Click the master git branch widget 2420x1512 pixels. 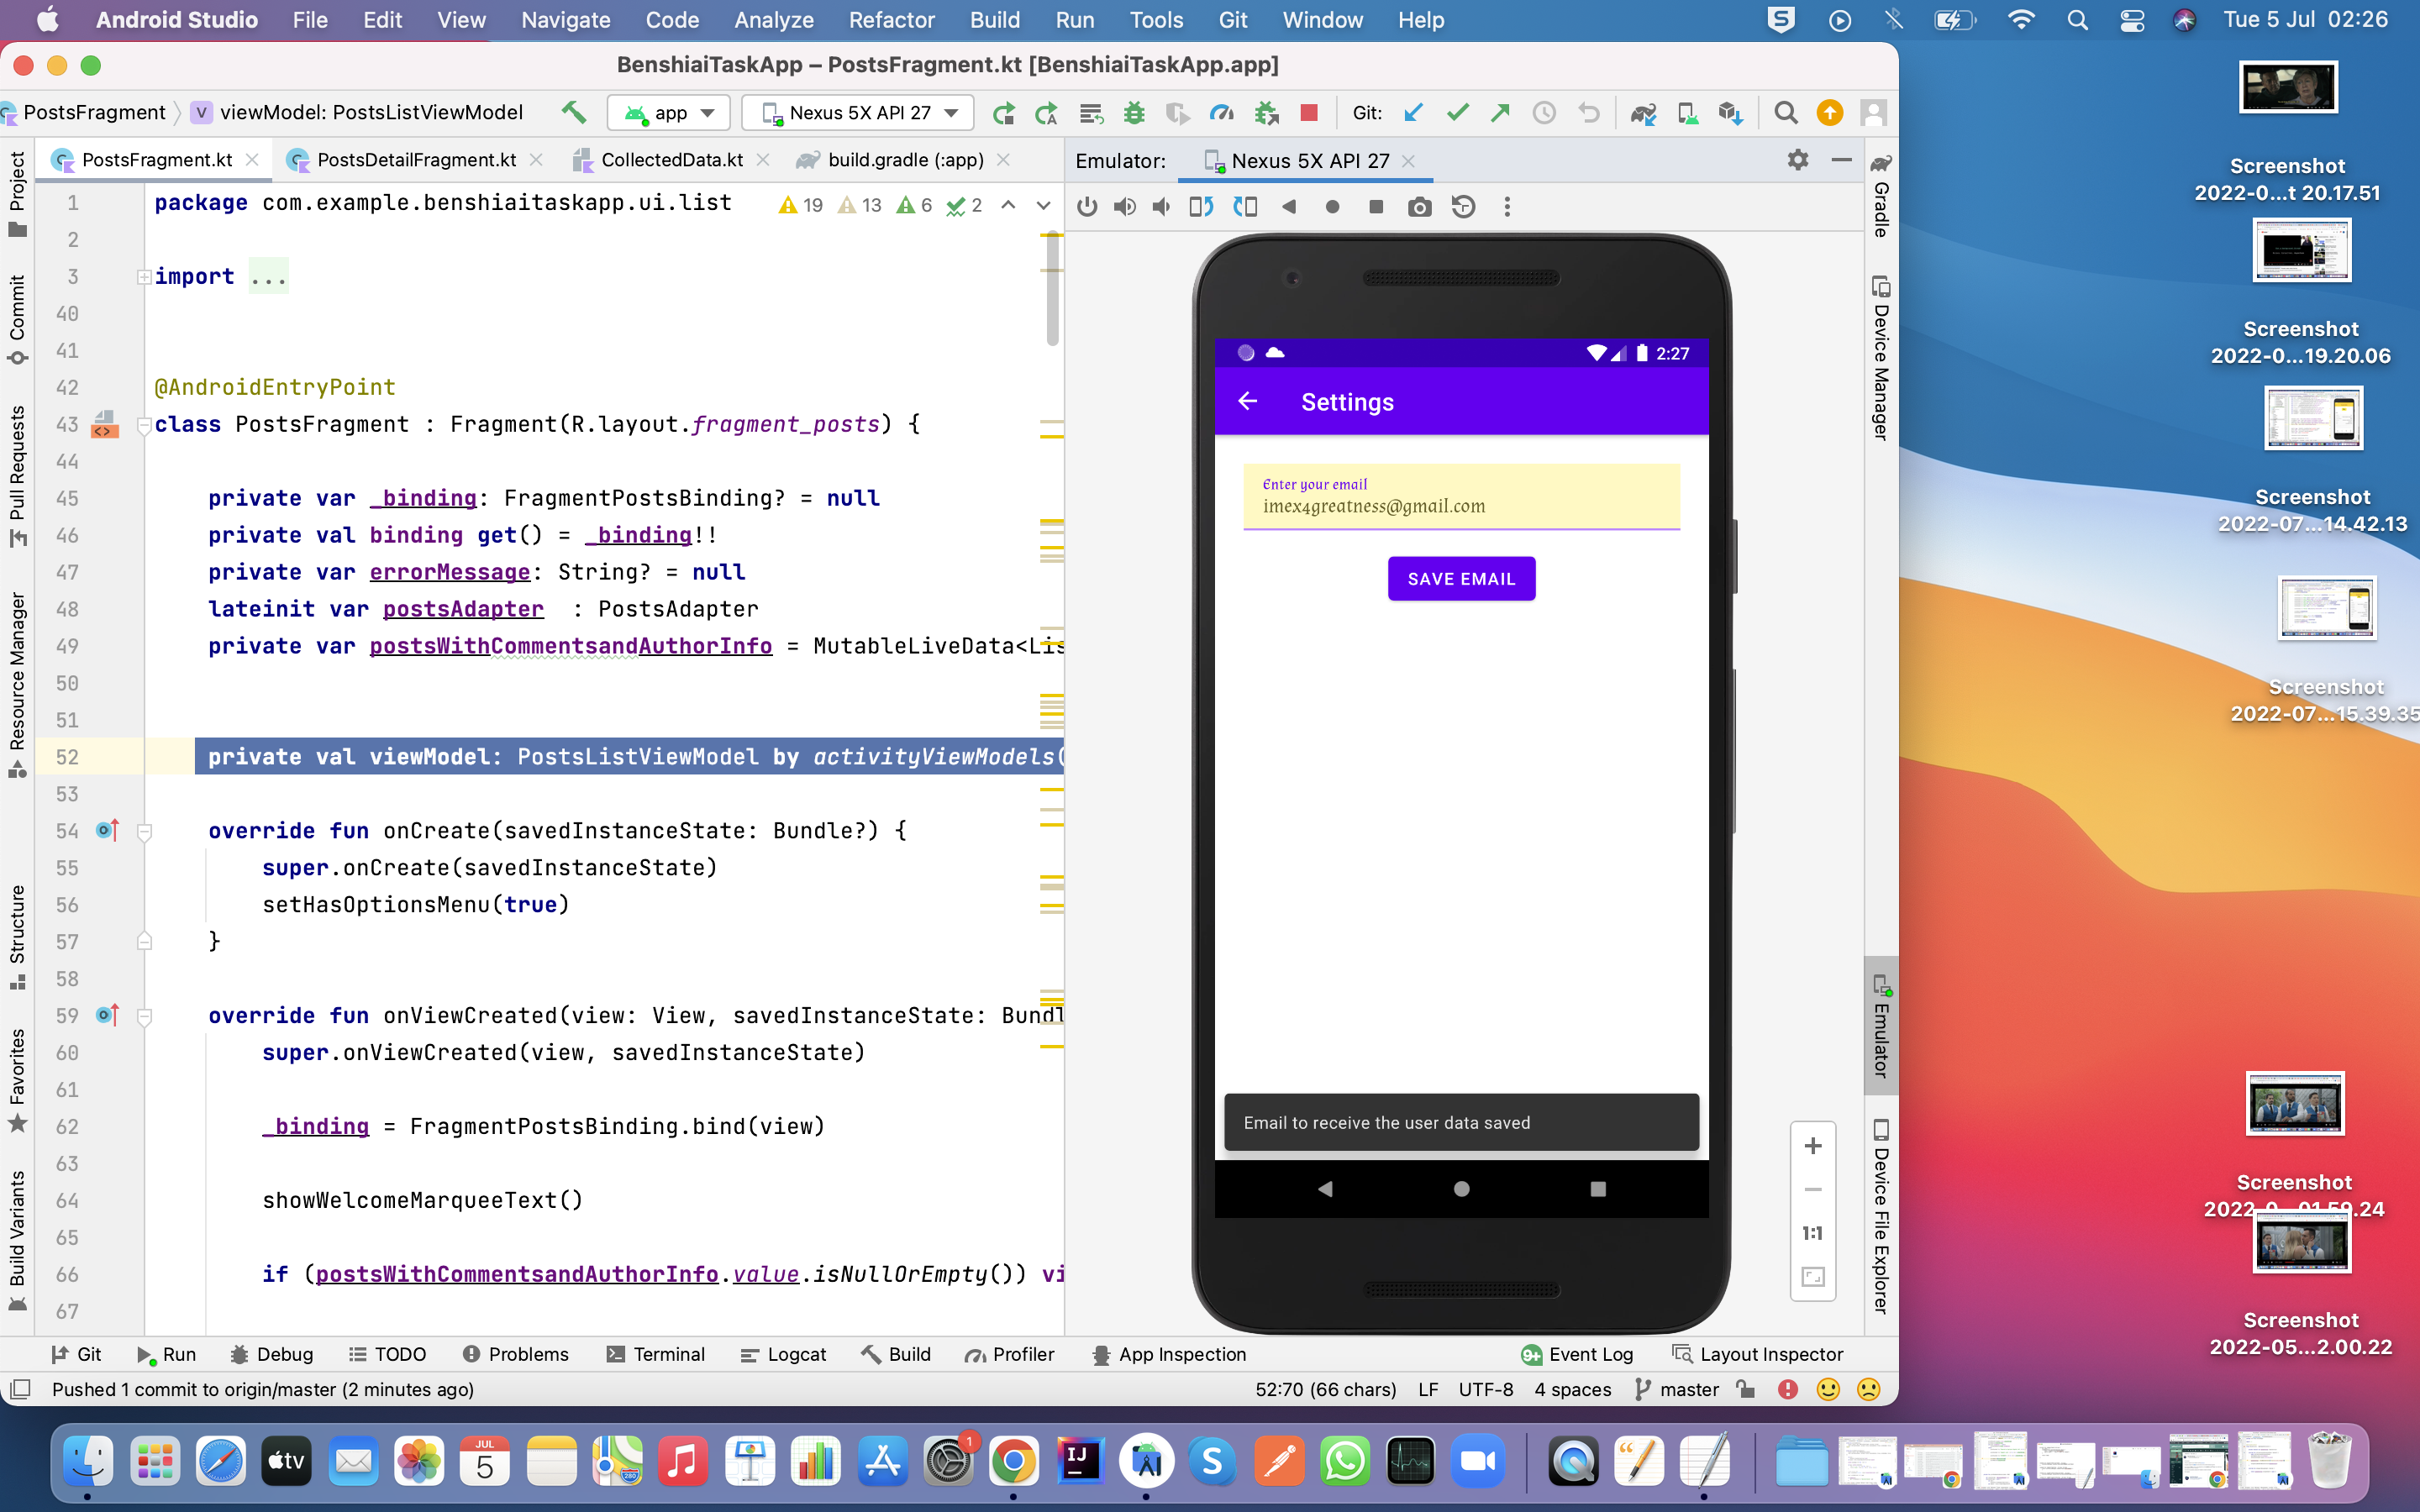point(1677,1389)
